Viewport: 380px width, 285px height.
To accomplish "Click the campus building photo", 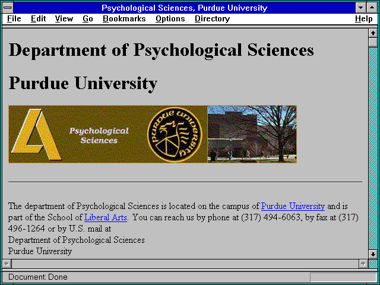I will tap(252, 134).
